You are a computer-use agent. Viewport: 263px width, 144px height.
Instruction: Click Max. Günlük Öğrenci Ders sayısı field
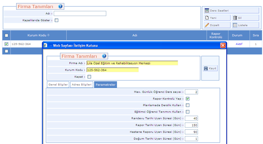191,92
